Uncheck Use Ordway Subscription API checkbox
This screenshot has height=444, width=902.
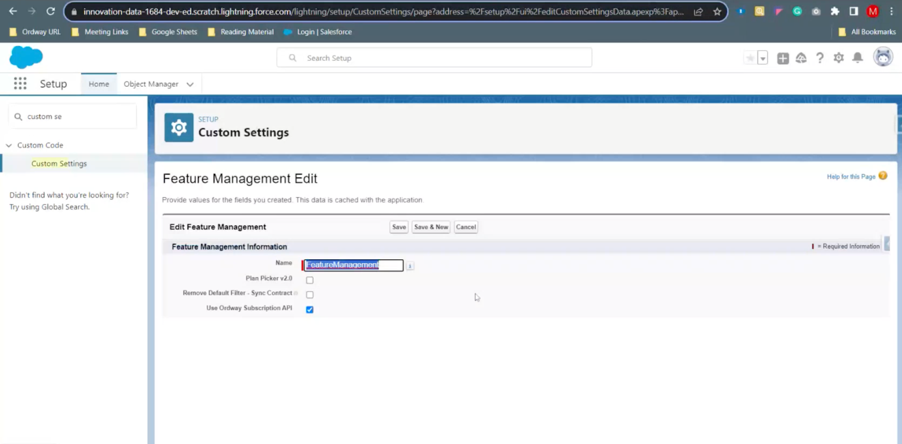[309, 309]
